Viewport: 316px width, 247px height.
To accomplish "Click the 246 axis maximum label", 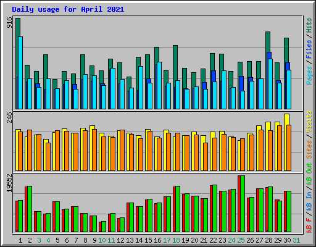I will coord(9,117).
